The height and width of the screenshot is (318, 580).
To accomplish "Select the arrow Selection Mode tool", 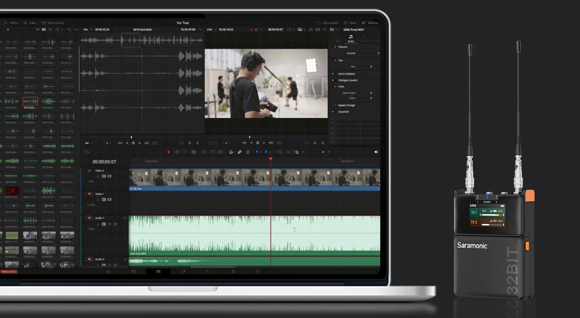I will 168,152.
